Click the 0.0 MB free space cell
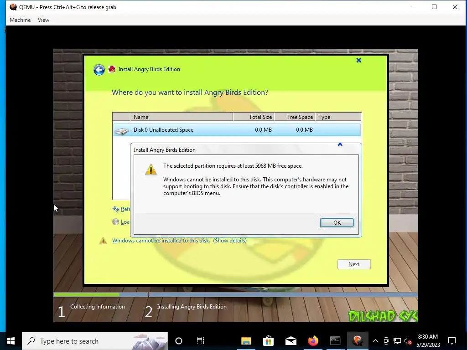 [x=304, y=130]
